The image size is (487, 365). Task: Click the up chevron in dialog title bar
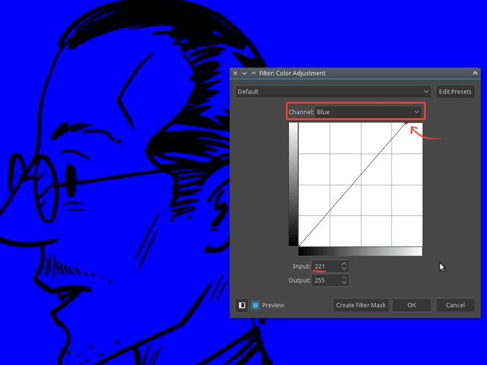click(254, 73)
